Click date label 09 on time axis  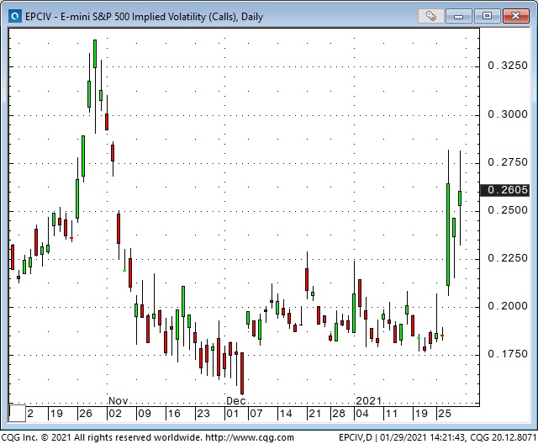click(x=145, y=414)
